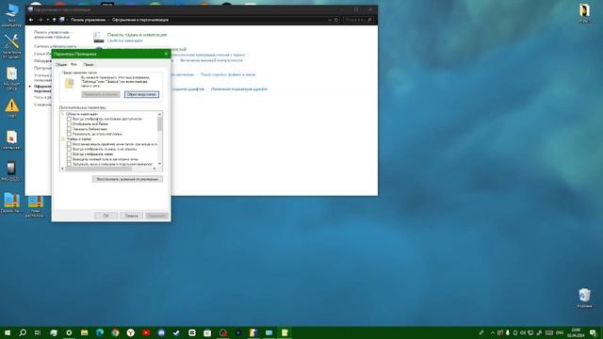This screenshot has width=603, height=339.
Task: Select the yellow warning-sign desktop icon
Action: tap(11, 108)
